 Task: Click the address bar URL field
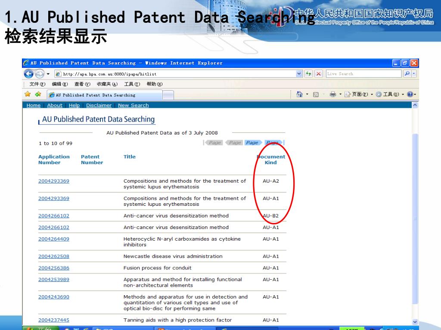click(x=176, y=74)
